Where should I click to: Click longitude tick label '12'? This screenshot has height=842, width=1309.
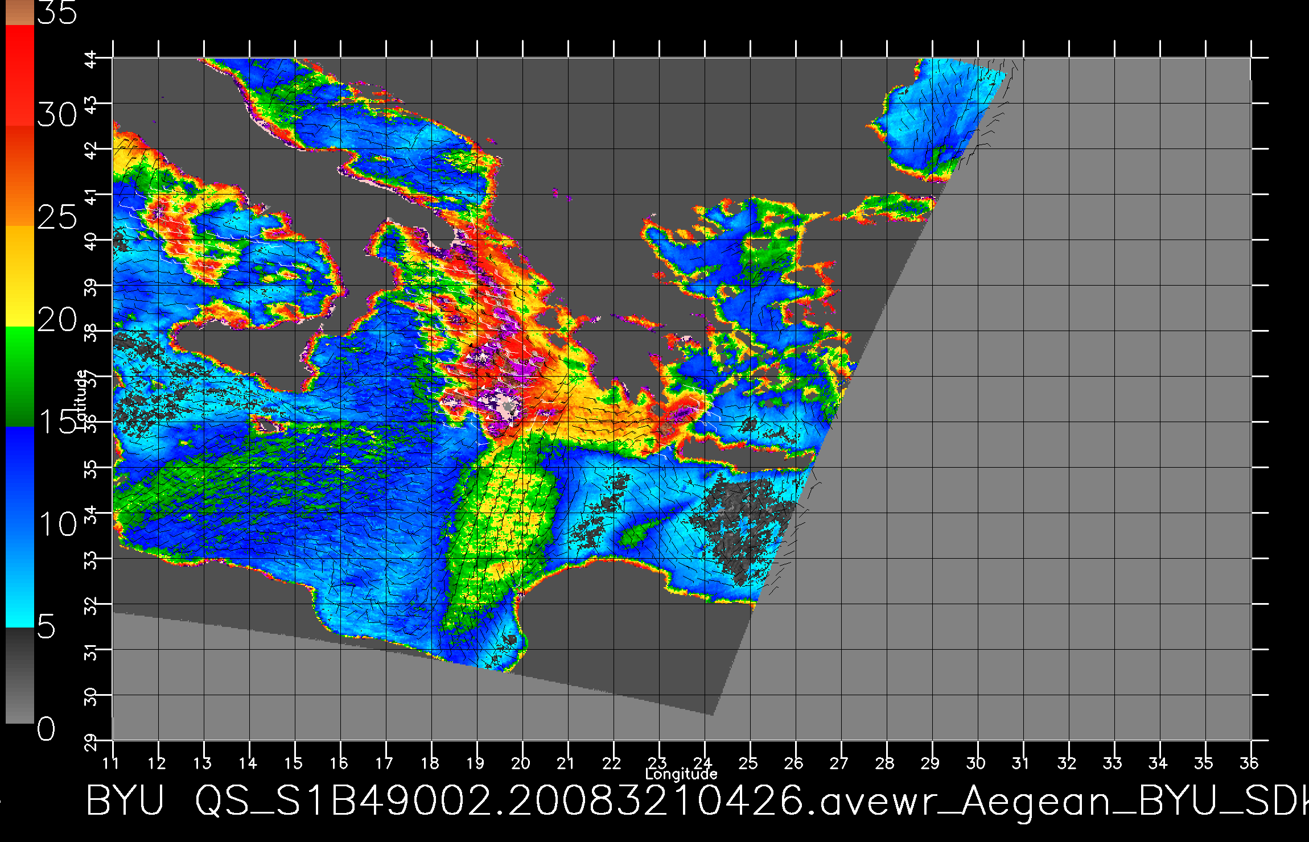point(157,763)
